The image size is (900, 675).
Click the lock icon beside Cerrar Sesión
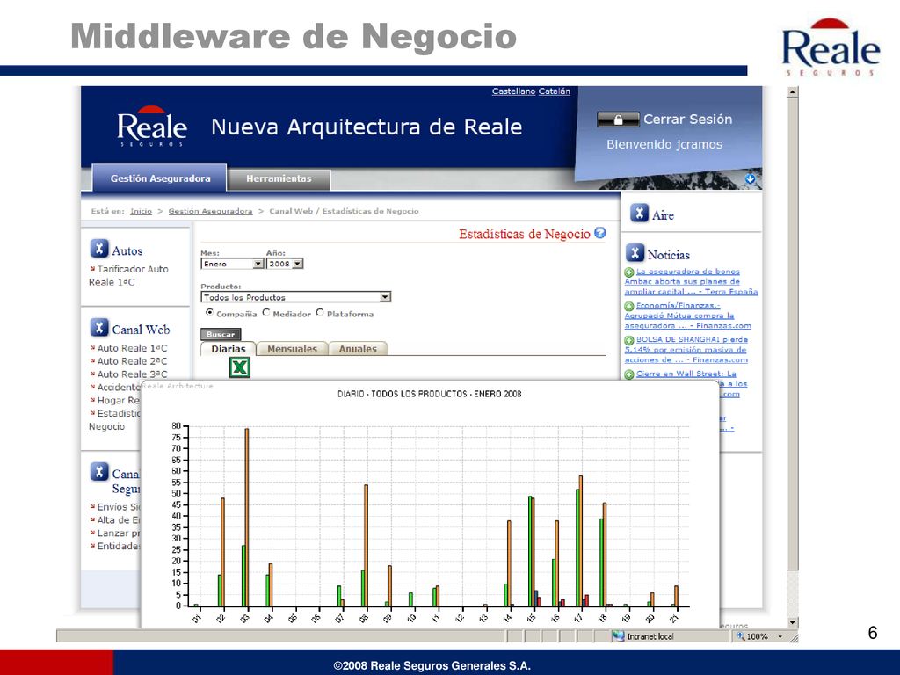click(618, 120)
